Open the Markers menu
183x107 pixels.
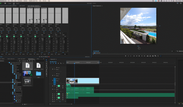click(x=26, y=1)
